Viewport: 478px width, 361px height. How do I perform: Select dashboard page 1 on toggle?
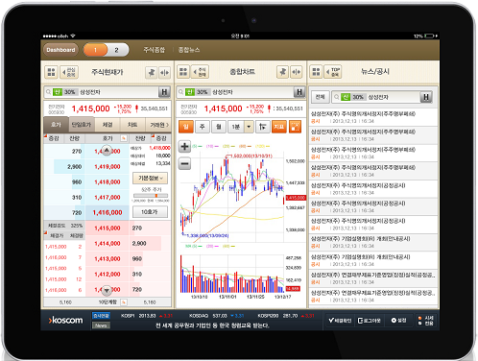tap(95, 50)
